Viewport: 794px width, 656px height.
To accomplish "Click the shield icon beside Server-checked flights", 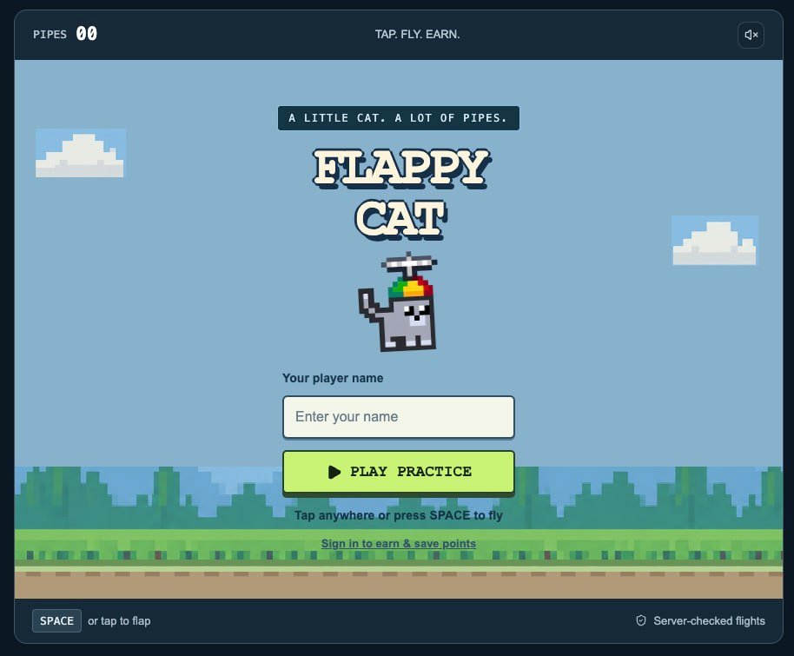I will click(641, 620).
